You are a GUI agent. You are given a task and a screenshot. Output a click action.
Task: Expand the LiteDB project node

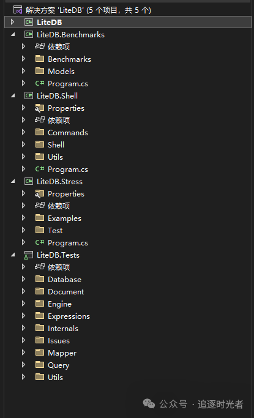click(x=12, y=22)
